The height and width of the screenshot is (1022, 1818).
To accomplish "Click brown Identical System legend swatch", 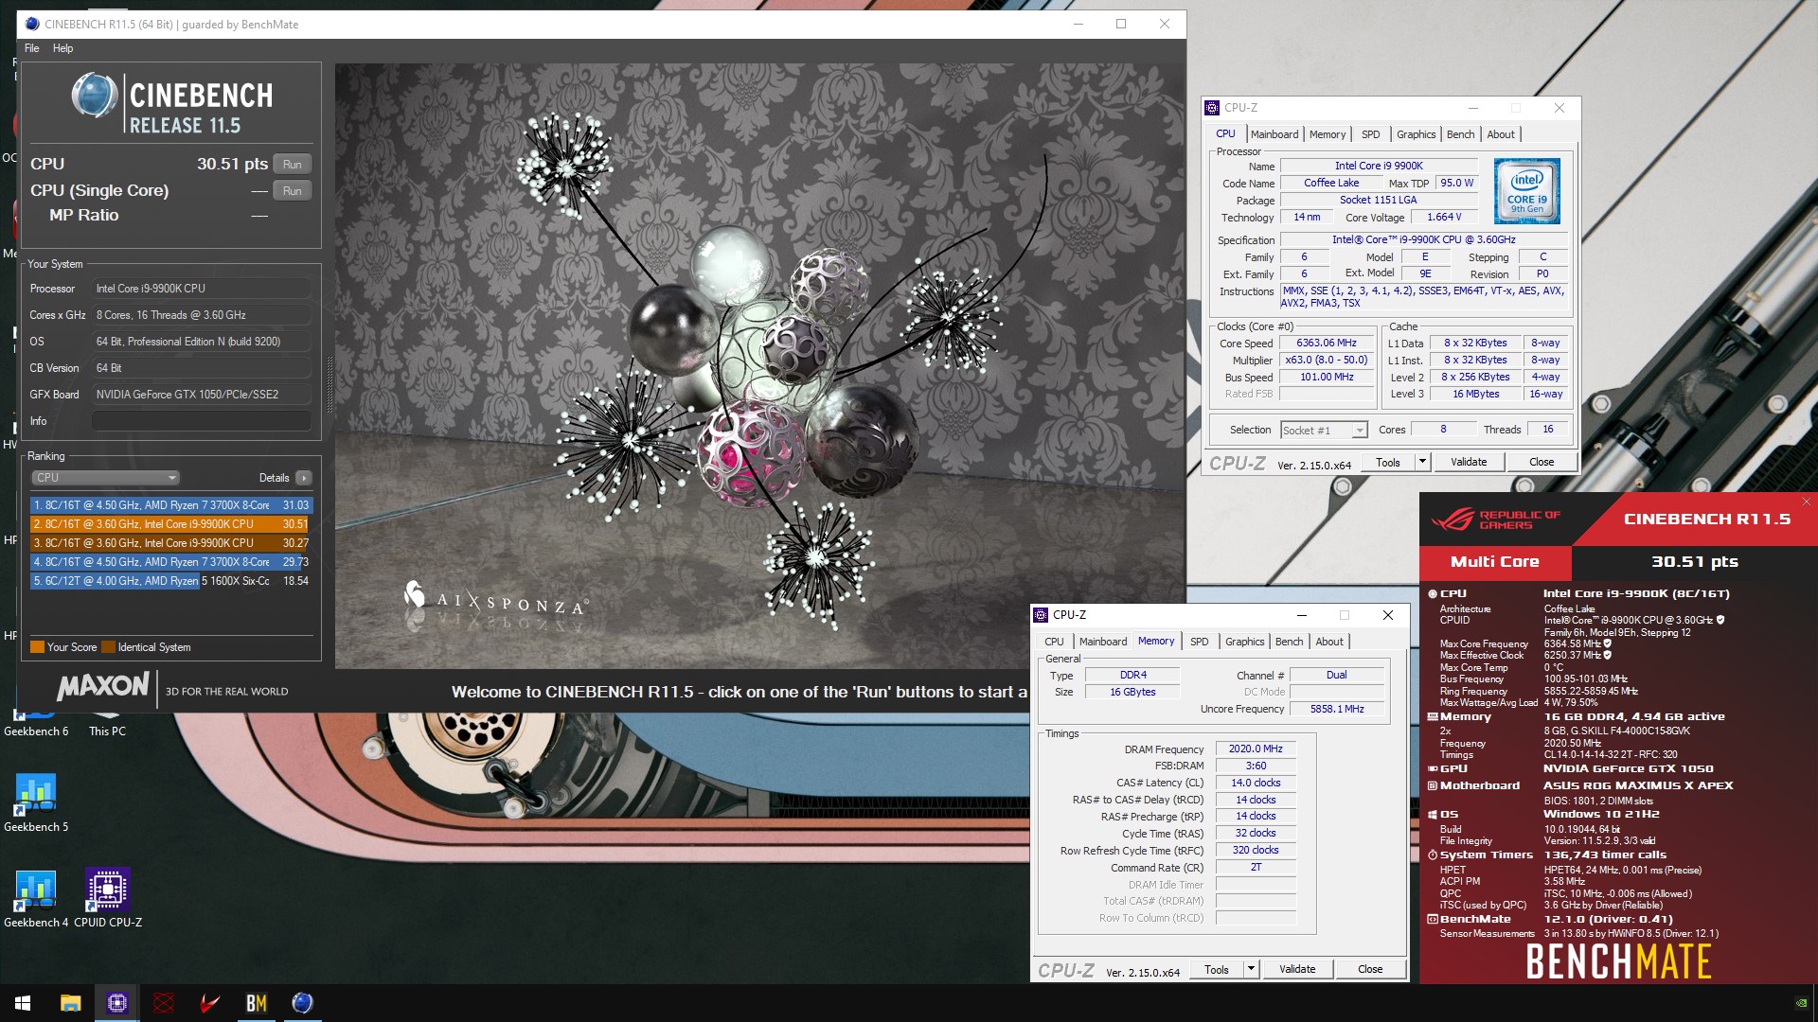I will (x=108, y=647).
